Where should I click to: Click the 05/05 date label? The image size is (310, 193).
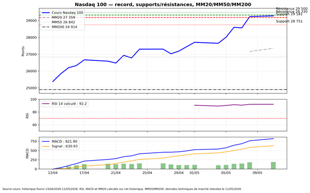tap(226, 173)
